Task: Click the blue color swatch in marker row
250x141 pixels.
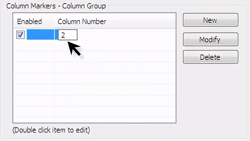Action: tap(40, 35)
